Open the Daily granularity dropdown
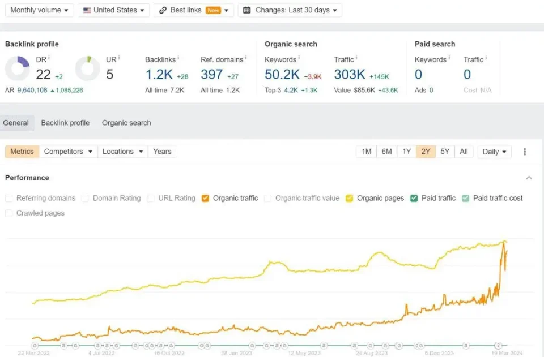 coord(494,152)
